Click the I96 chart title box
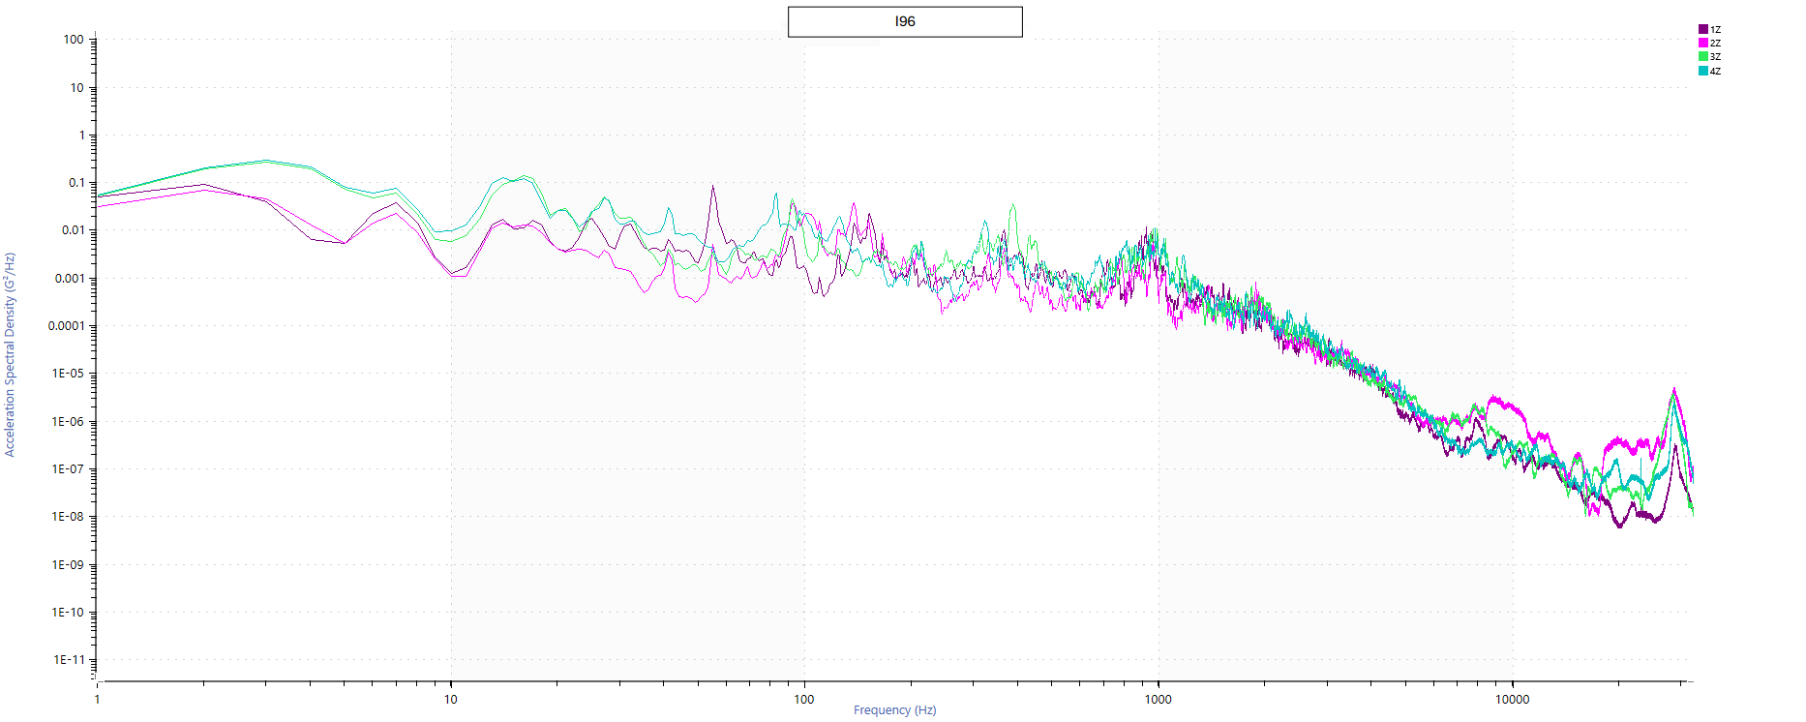This screenshot has height=722, width=1806. point(904,21)
